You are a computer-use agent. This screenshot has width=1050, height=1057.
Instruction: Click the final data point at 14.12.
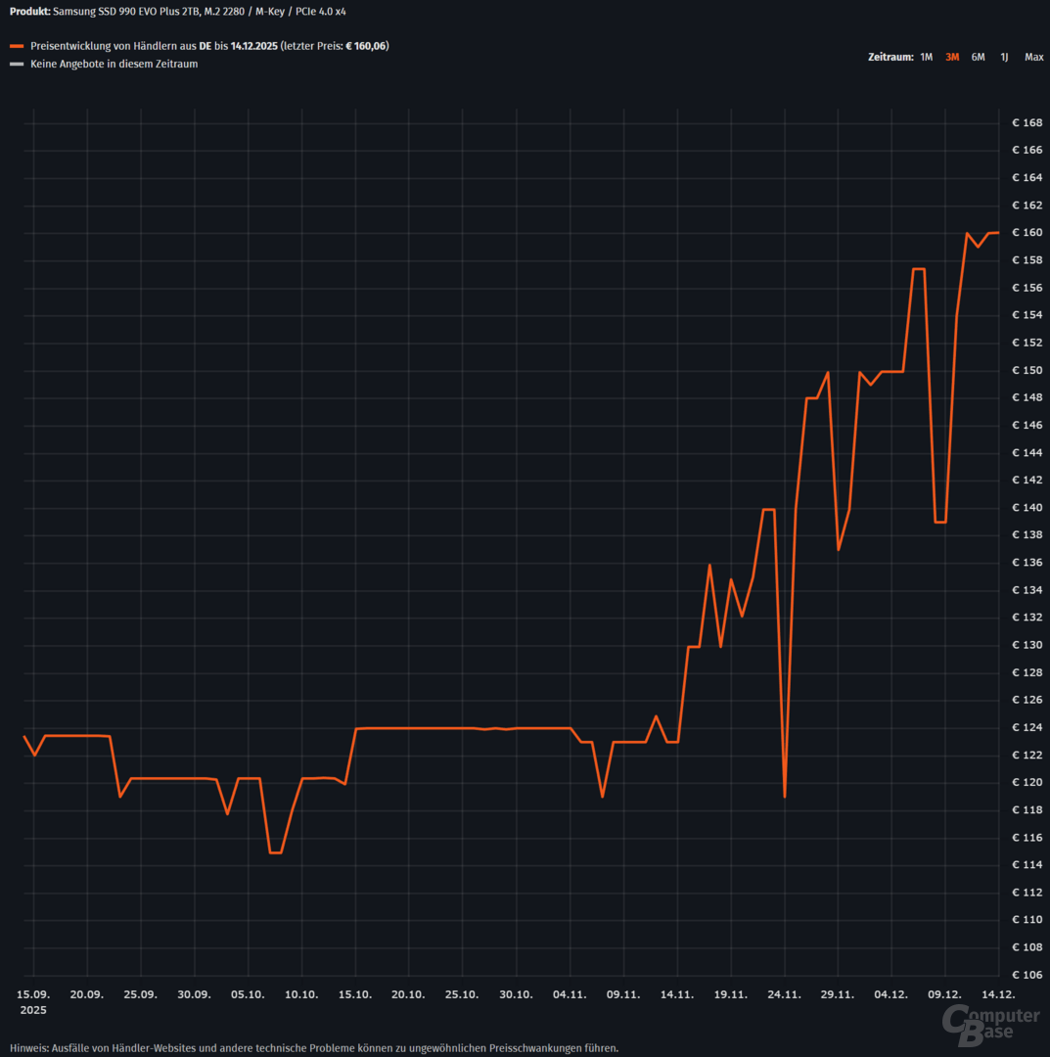pyautogui.click(x=997, y=233)
